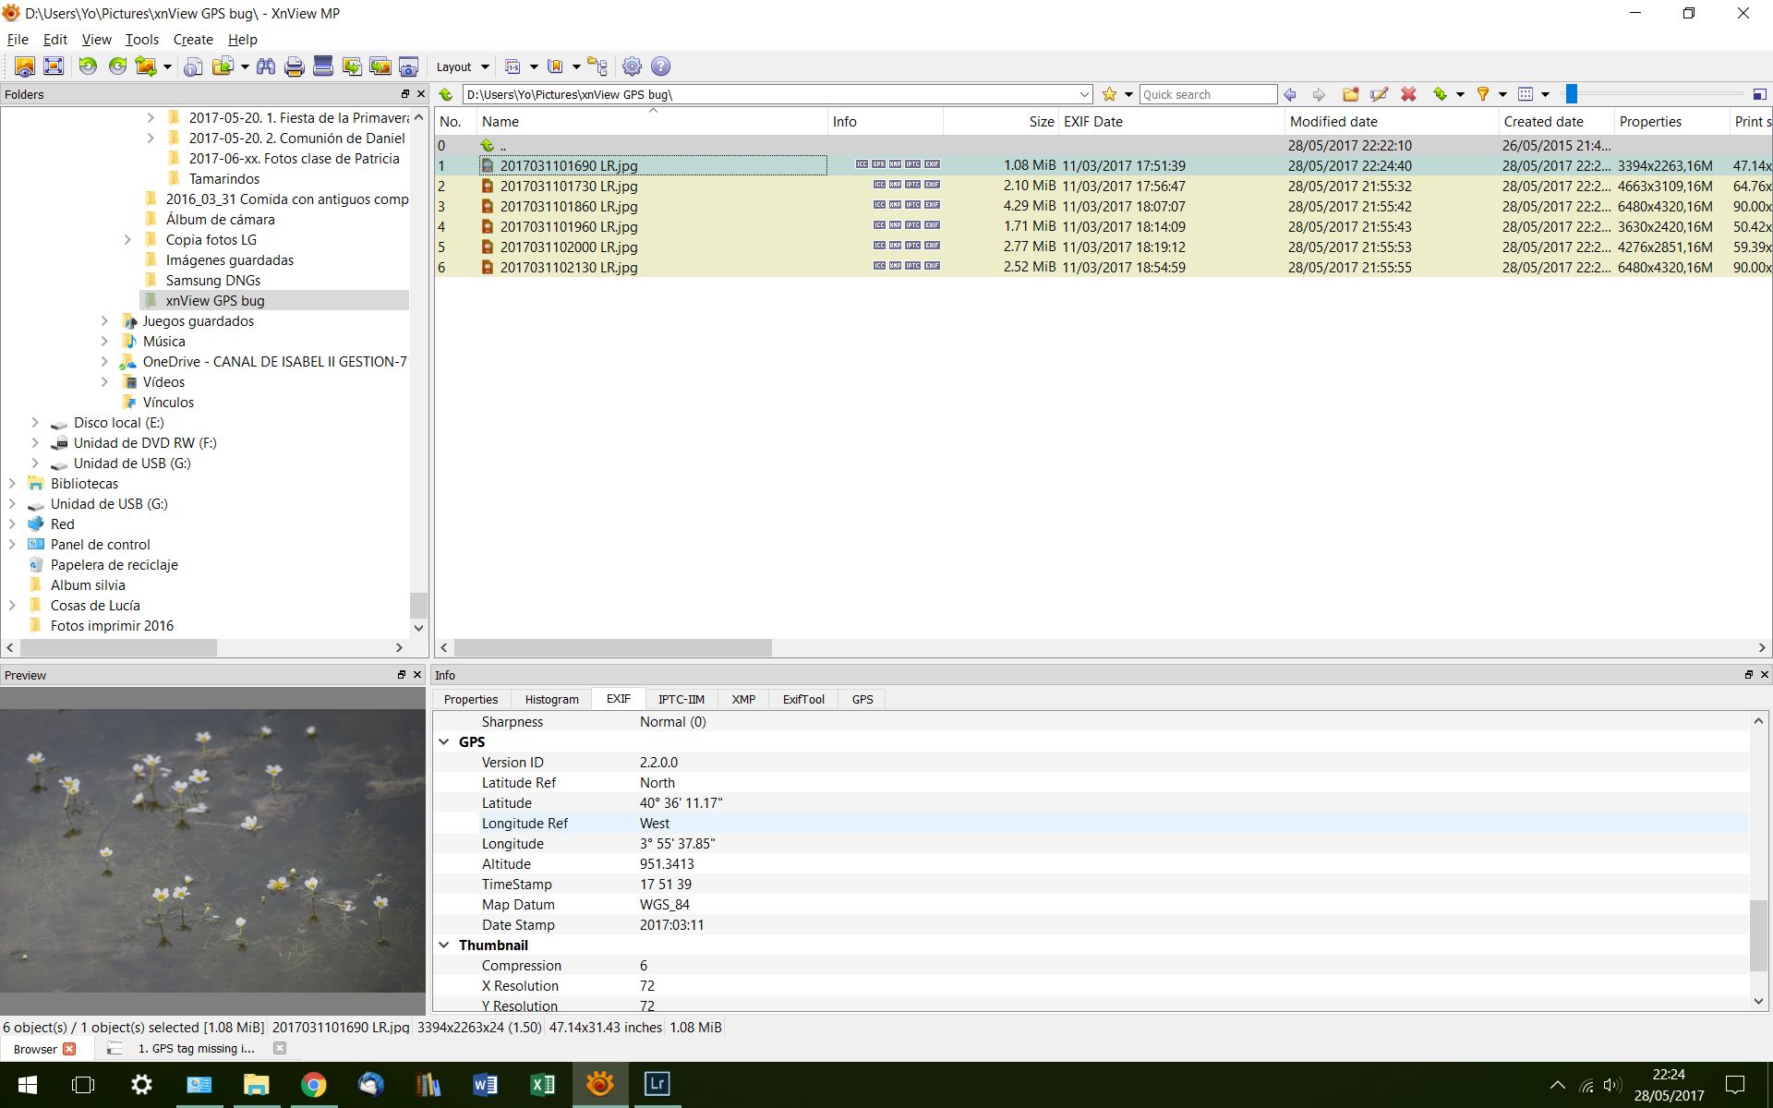Go up one folder with green arrow
This screenshot has width=1773, height=1108.
[x=446, y=94]
